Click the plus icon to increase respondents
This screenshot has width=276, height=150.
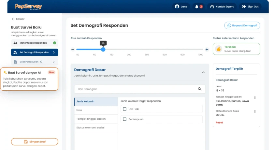[x=207, y=50]
